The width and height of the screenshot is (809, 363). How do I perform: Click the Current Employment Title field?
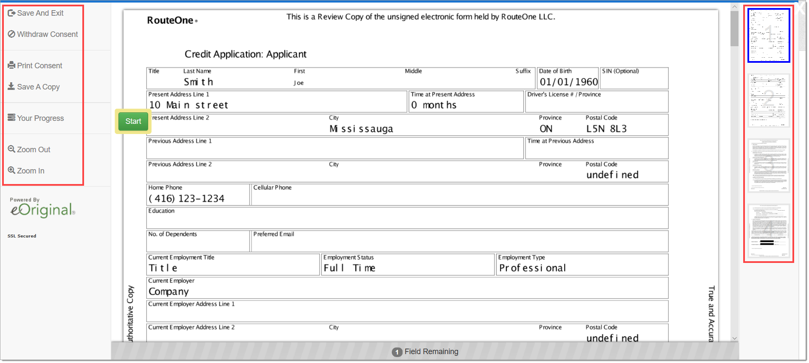click(233, 265)
